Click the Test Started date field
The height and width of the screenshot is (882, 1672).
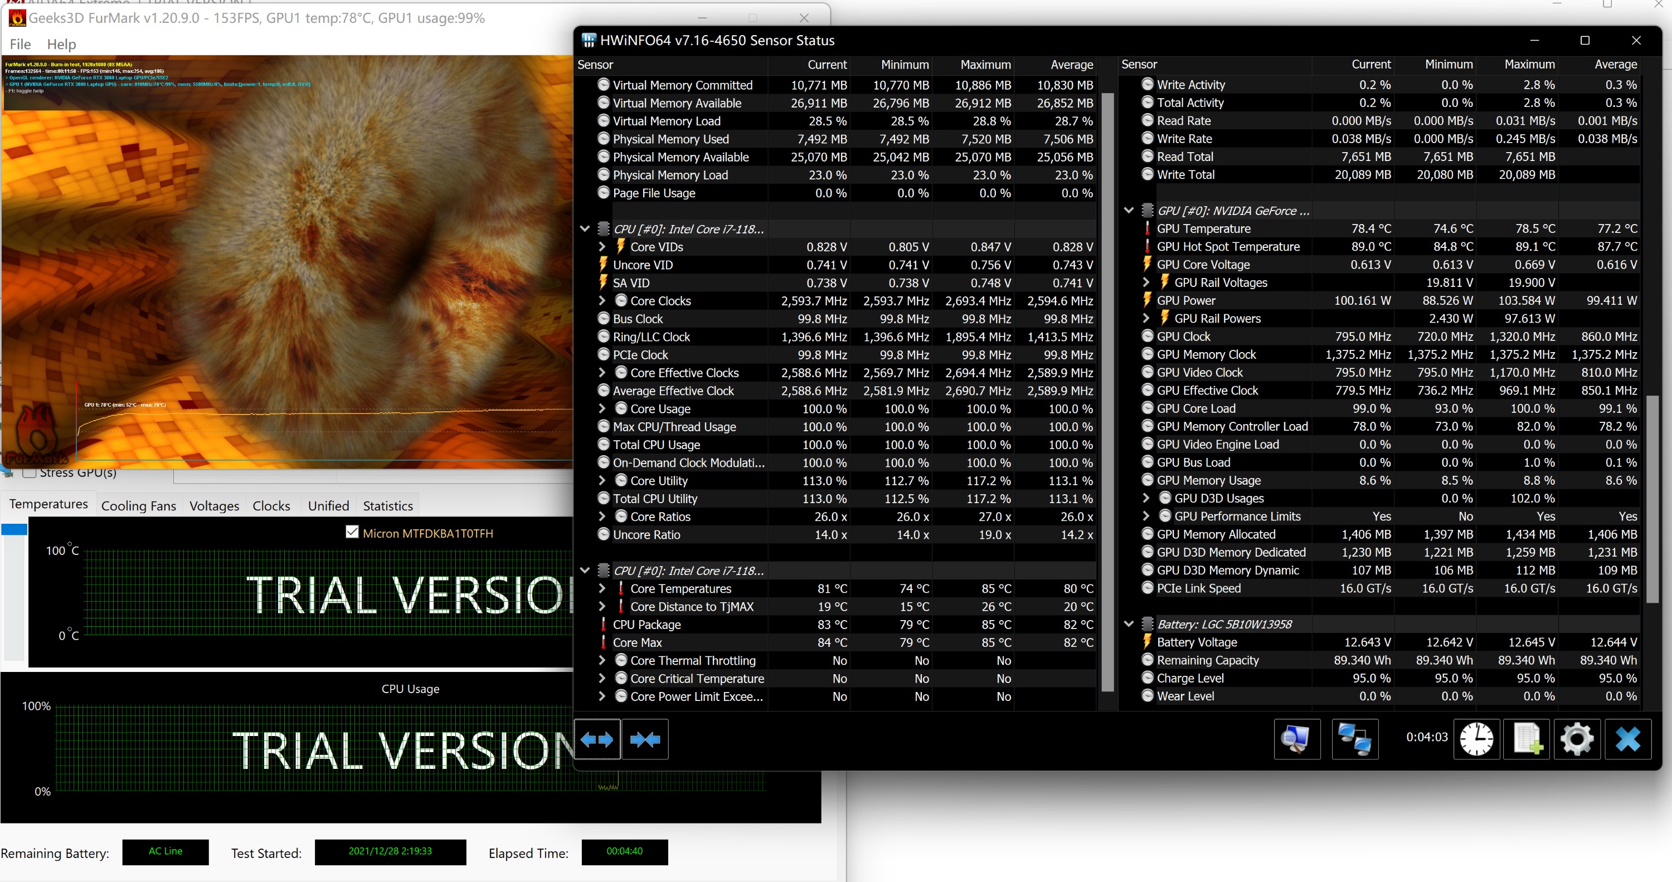tap(390, 851)
